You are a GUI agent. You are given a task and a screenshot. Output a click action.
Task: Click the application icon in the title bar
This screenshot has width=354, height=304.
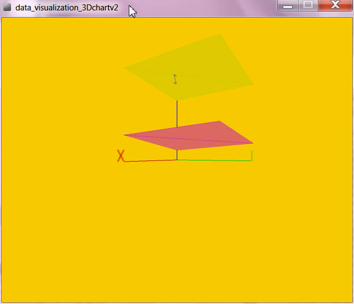pos(7,7)
